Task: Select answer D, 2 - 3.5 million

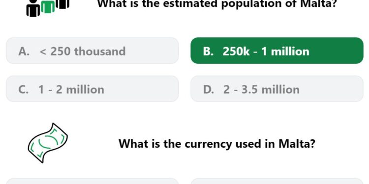Action: tap(277, 89)
